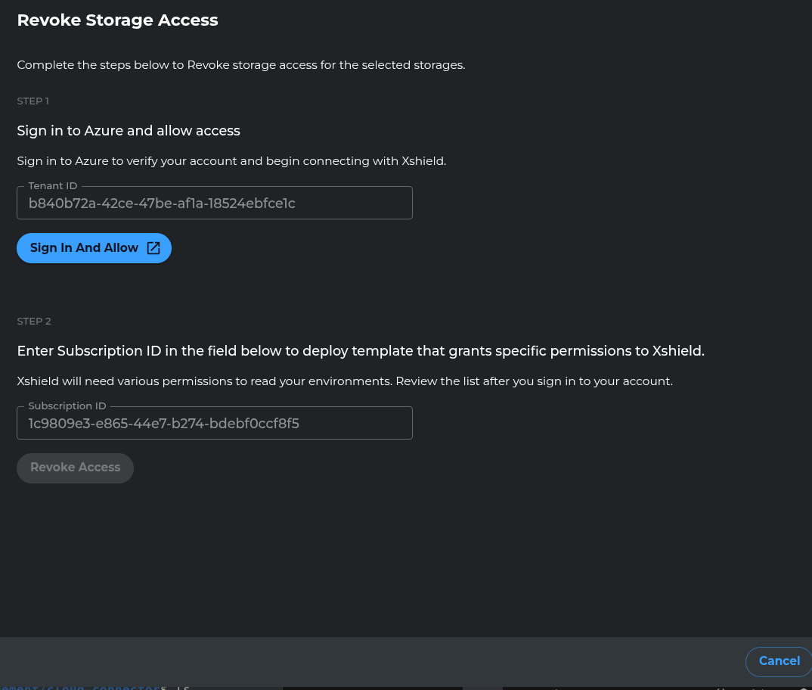This screenshot has height=690, width=812.
Task: Click the Subscription ID floating field label
Action: pyautogui.click(x=67, y=406)
